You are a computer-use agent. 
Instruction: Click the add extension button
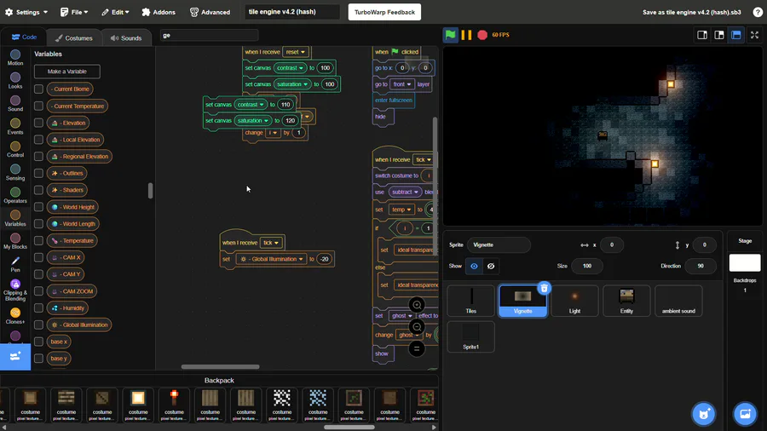[15, 356]
